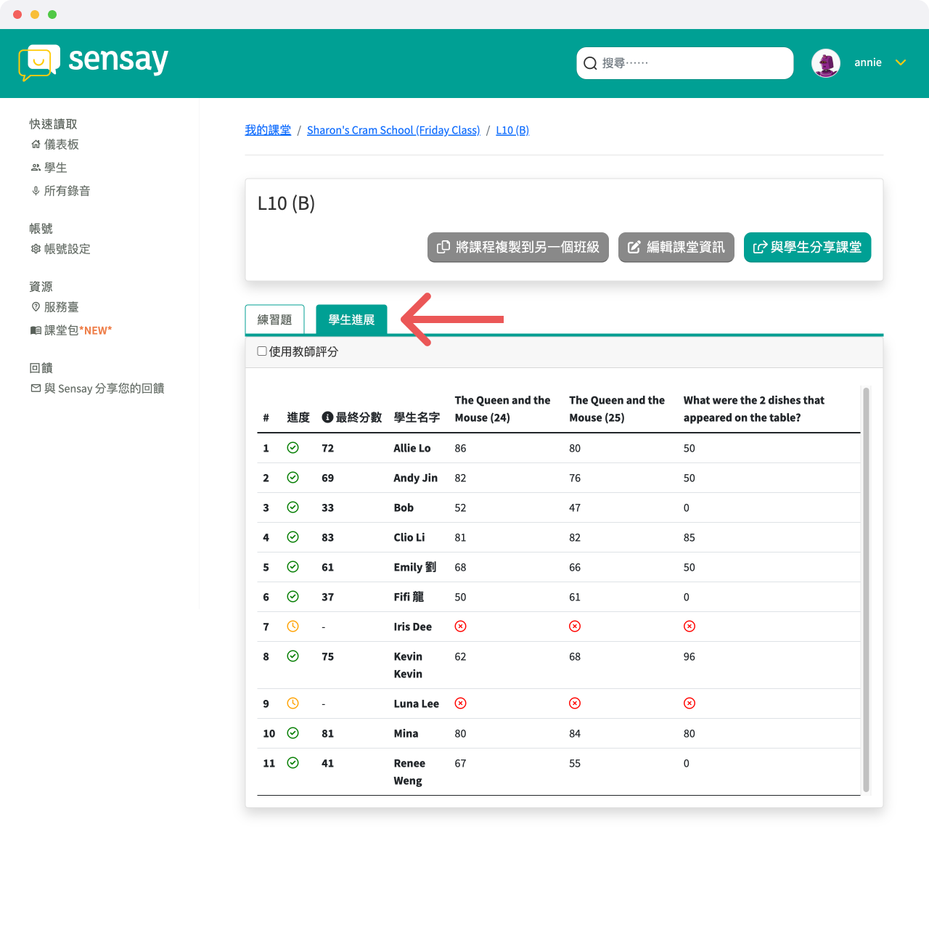Click student name Renee Weng
This screenshot has width=929, height=946.
point(409,772)
